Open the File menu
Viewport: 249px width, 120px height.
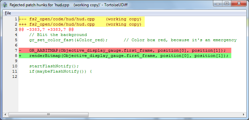pos(8,13)
